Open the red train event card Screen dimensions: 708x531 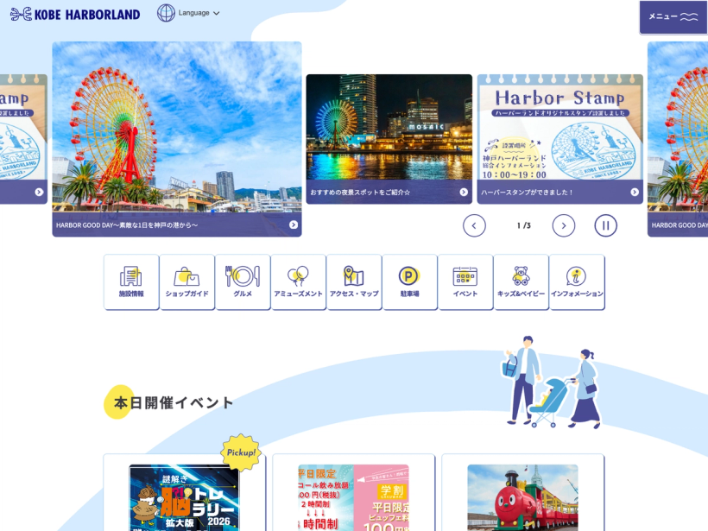point(523,493)
